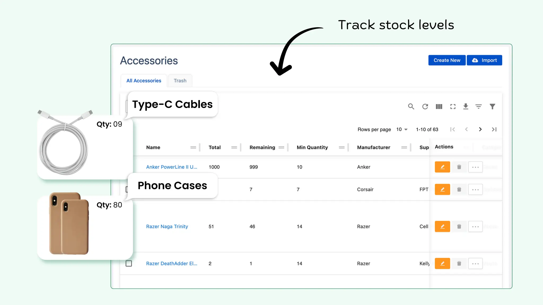The image size is (543, 305).
Task: Click the search icon in table toolbar
Action: [411, 106]
